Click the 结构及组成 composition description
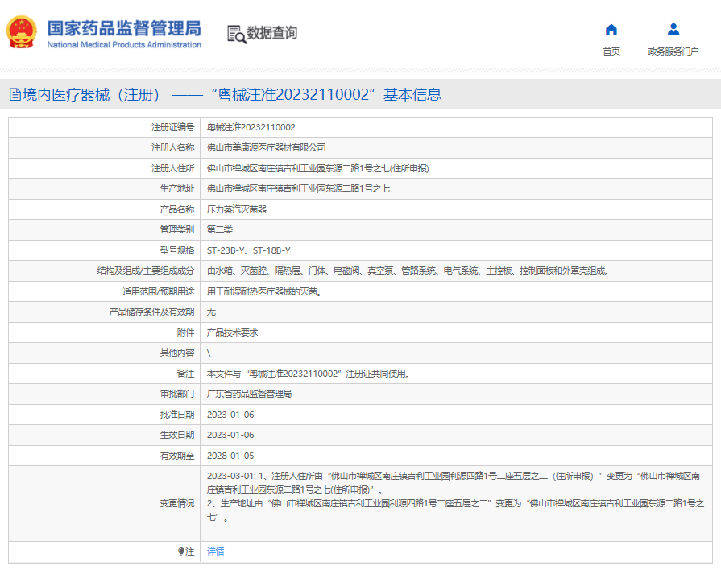The height and width of the screenshot is (570, 721). (x=408, y=271)
